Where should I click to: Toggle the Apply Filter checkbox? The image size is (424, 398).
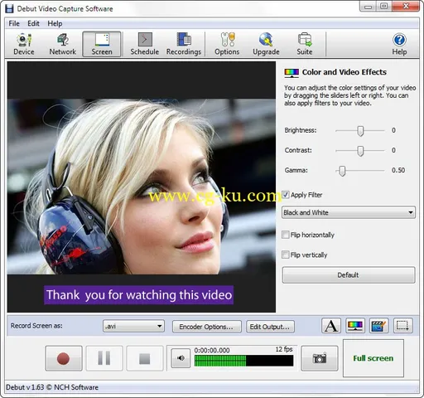(286, 195)
